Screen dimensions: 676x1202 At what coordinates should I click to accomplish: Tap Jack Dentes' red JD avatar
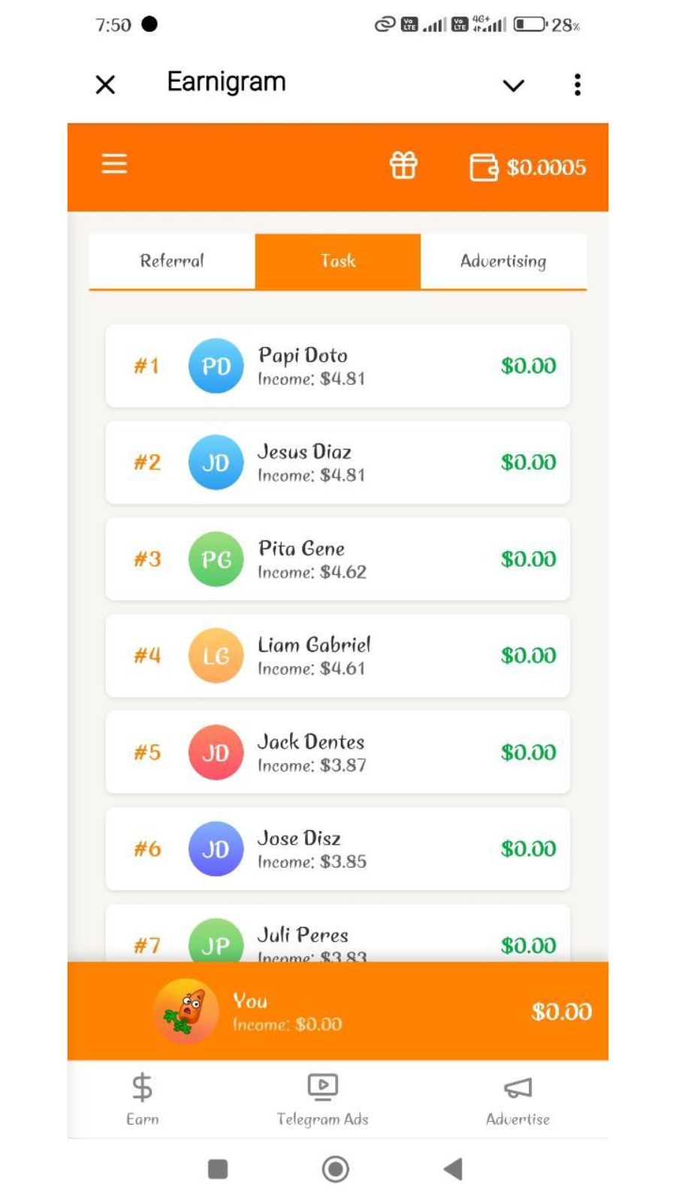[x=216, y=752]
